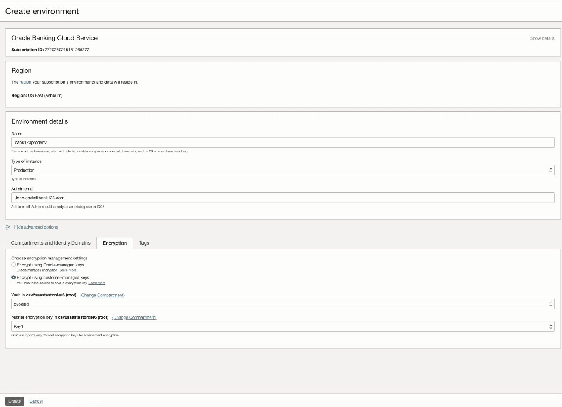Viewport: 562px width, 407px height.
Task: Change Compartment for Master encryption key
Action: tap(135, 317)
